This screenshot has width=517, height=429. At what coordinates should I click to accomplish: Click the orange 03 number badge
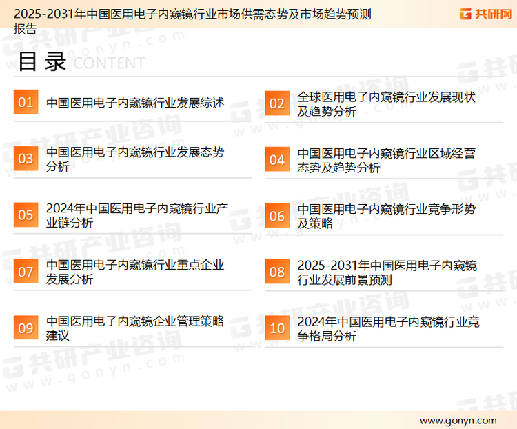(26, 159)
